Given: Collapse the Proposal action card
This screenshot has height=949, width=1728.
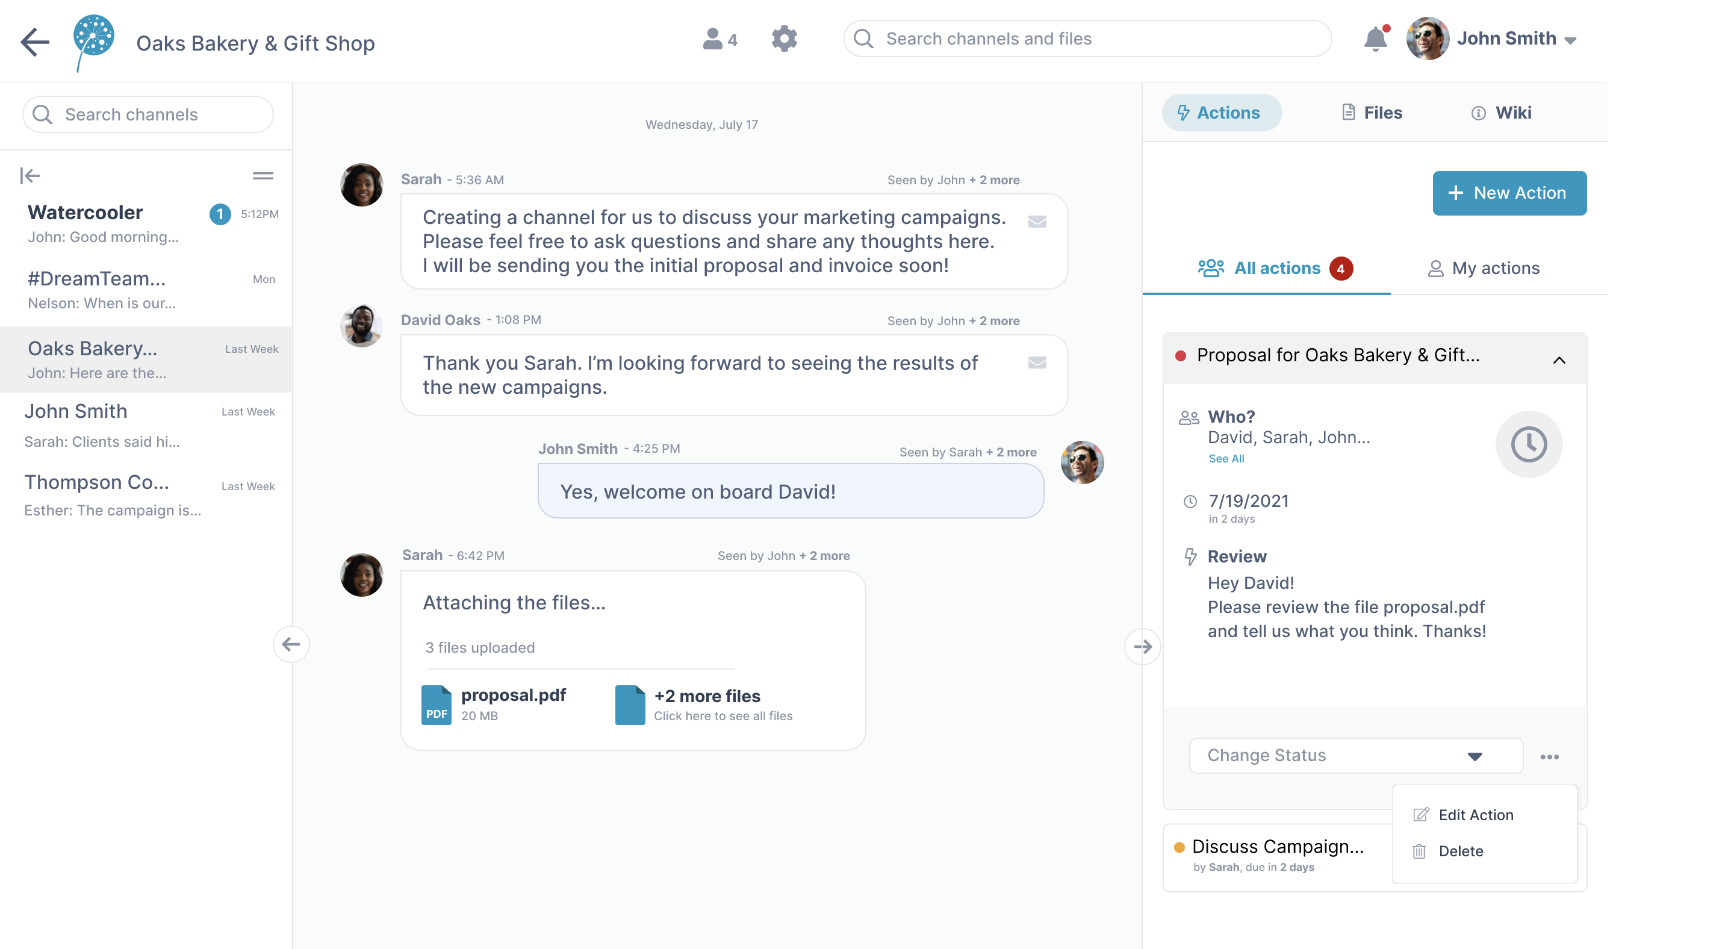Looking at the screenshot, I should [x=1559, y=359].
